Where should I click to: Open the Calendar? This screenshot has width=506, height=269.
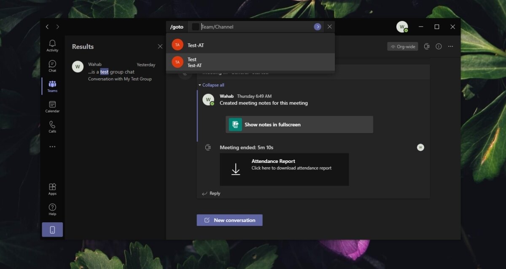[52, 107]
